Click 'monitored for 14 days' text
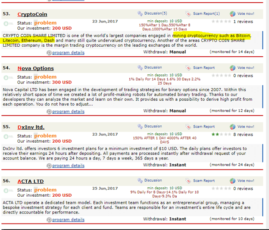Screen dimensions: 269x230 [232, 52]
